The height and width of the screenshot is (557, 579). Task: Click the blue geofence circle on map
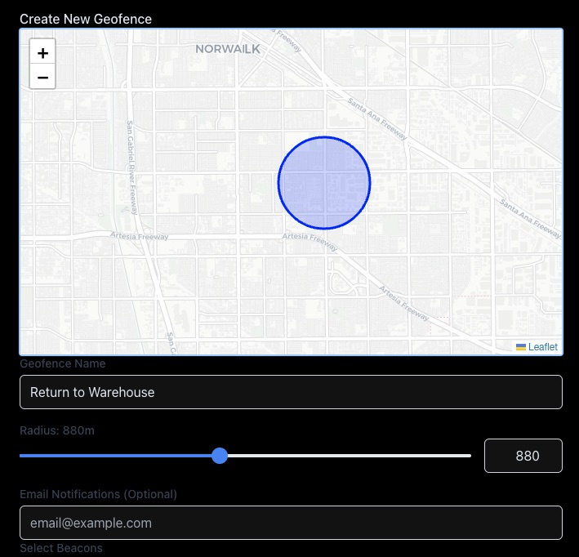(324, 183)
